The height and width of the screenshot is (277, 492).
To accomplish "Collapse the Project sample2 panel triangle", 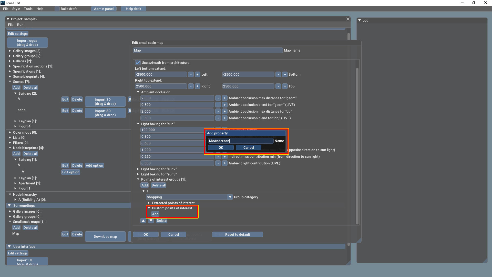I will (8, 19).
